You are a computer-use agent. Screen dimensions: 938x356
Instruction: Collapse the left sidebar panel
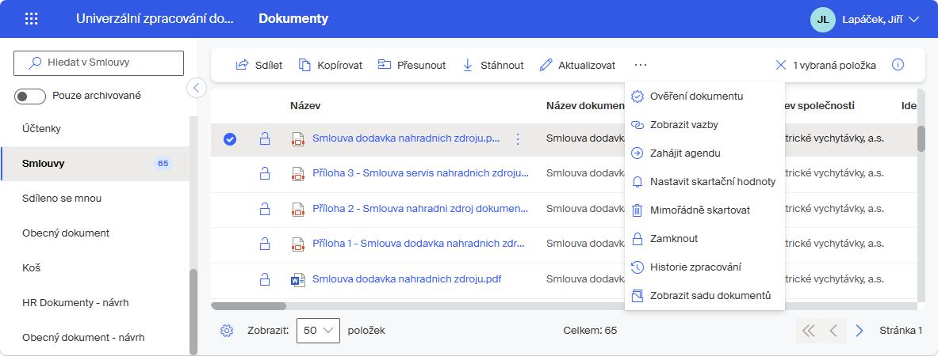(197, 88)
